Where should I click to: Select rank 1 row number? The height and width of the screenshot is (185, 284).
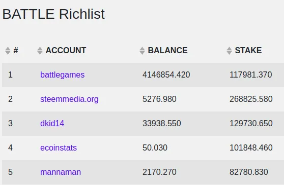point(10,75)
